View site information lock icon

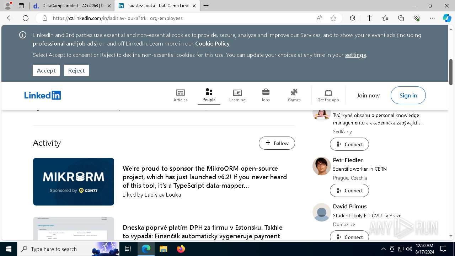[44, 18]
